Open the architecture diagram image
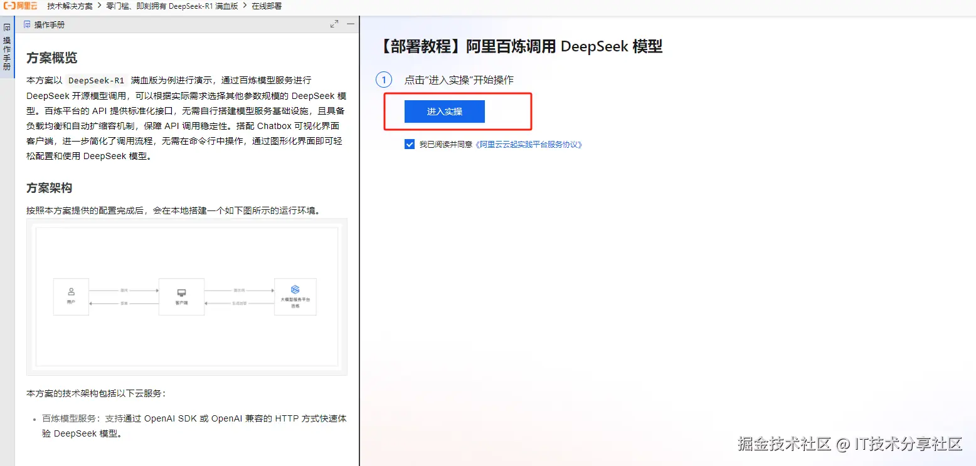This screenshot has width=976, height=466. click(x=187, y=297)
